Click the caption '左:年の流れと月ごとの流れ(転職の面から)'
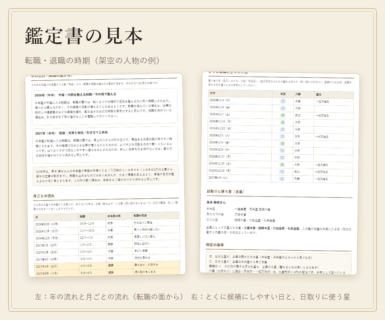 [109, 297]
